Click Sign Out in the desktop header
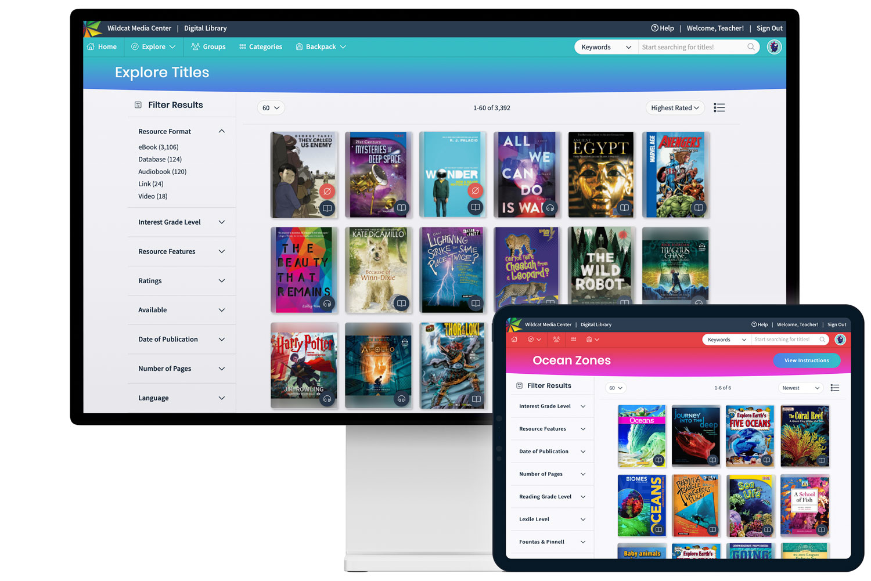The height and width of the screenshot is (581, 871). (x=769, y=28)
